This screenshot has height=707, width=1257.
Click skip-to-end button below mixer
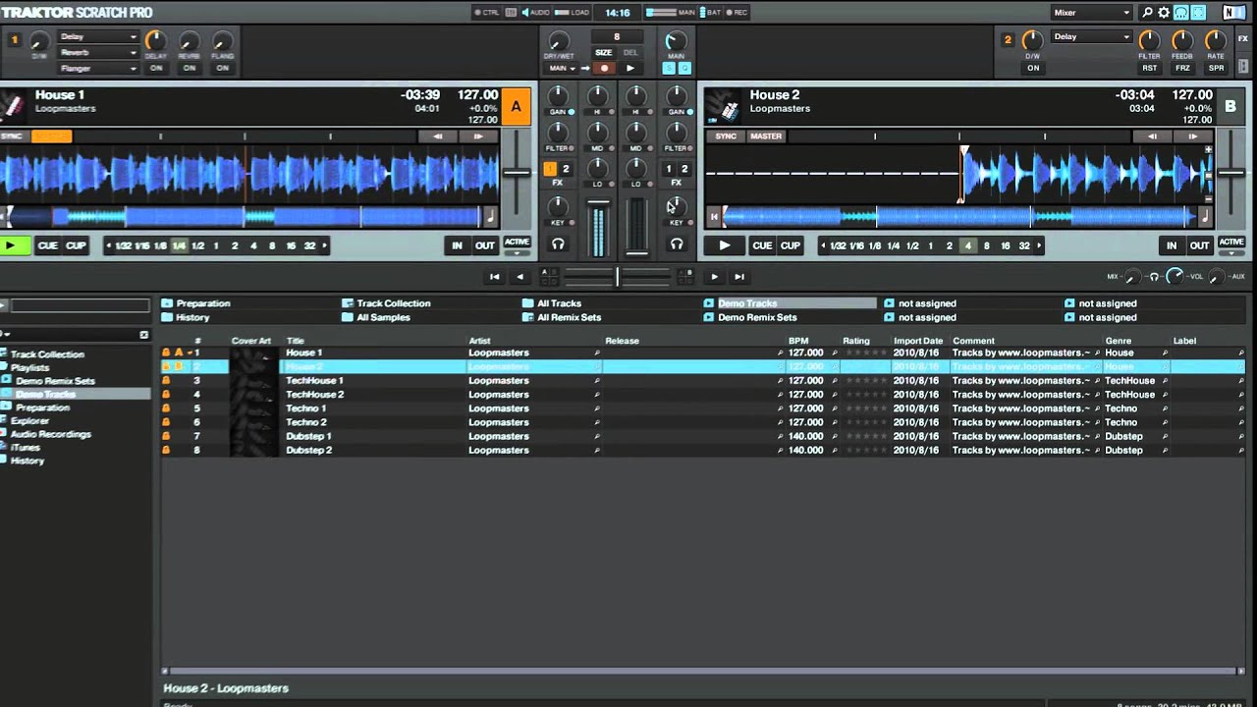coord(739,277)
